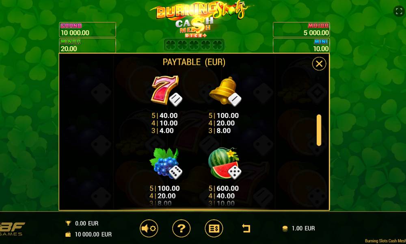Click the clover collection meter
Screen dimensions: 406x244
tap(194, 45)
